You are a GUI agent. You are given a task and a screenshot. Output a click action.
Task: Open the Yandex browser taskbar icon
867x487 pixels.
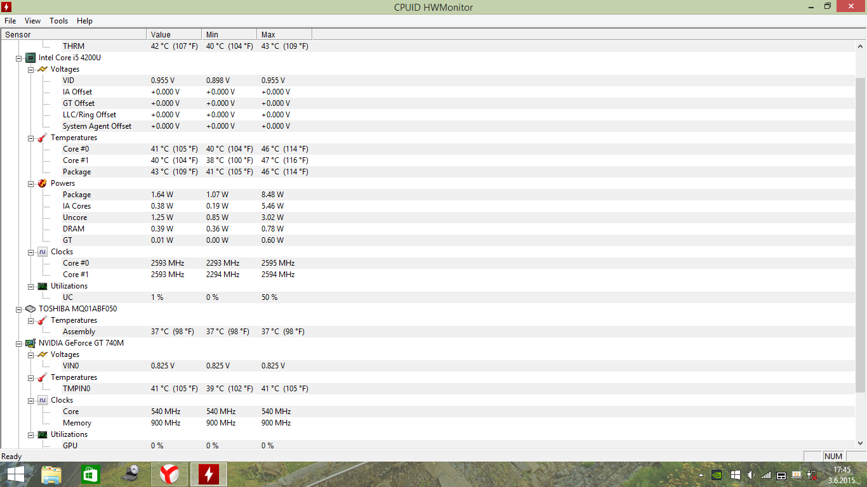pos(169,474)
